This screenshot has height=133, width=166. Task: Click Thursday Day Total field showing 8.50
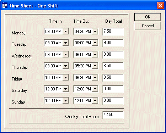coord(113,66)
